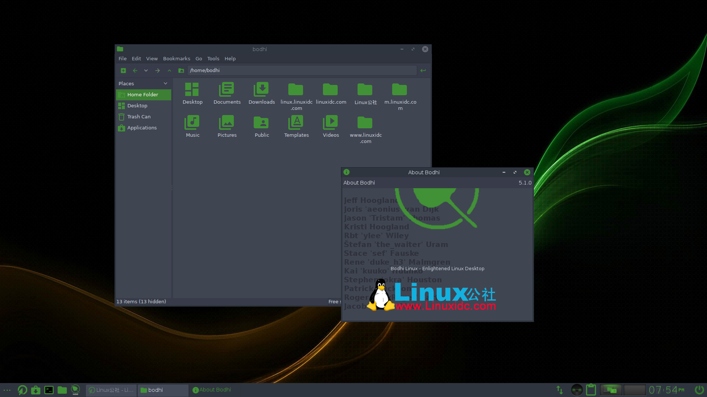Image resolution: width=707 pixels, height=397 pixels.
Task: Open the Bookmarks menu
Action: [176, 58]
